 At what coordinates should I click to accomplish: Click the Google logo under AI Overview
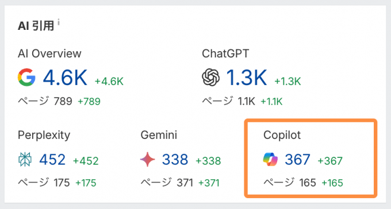coord(26,77)
